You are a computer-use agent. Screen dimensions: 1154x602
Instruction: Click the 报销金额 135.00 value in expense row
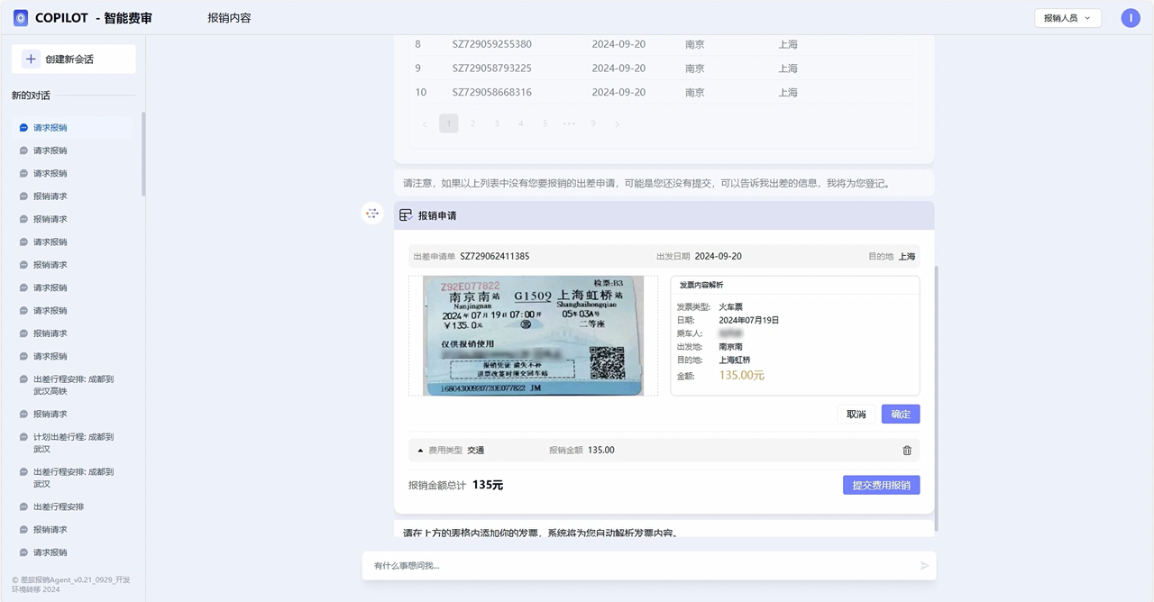tap(601, 450)
